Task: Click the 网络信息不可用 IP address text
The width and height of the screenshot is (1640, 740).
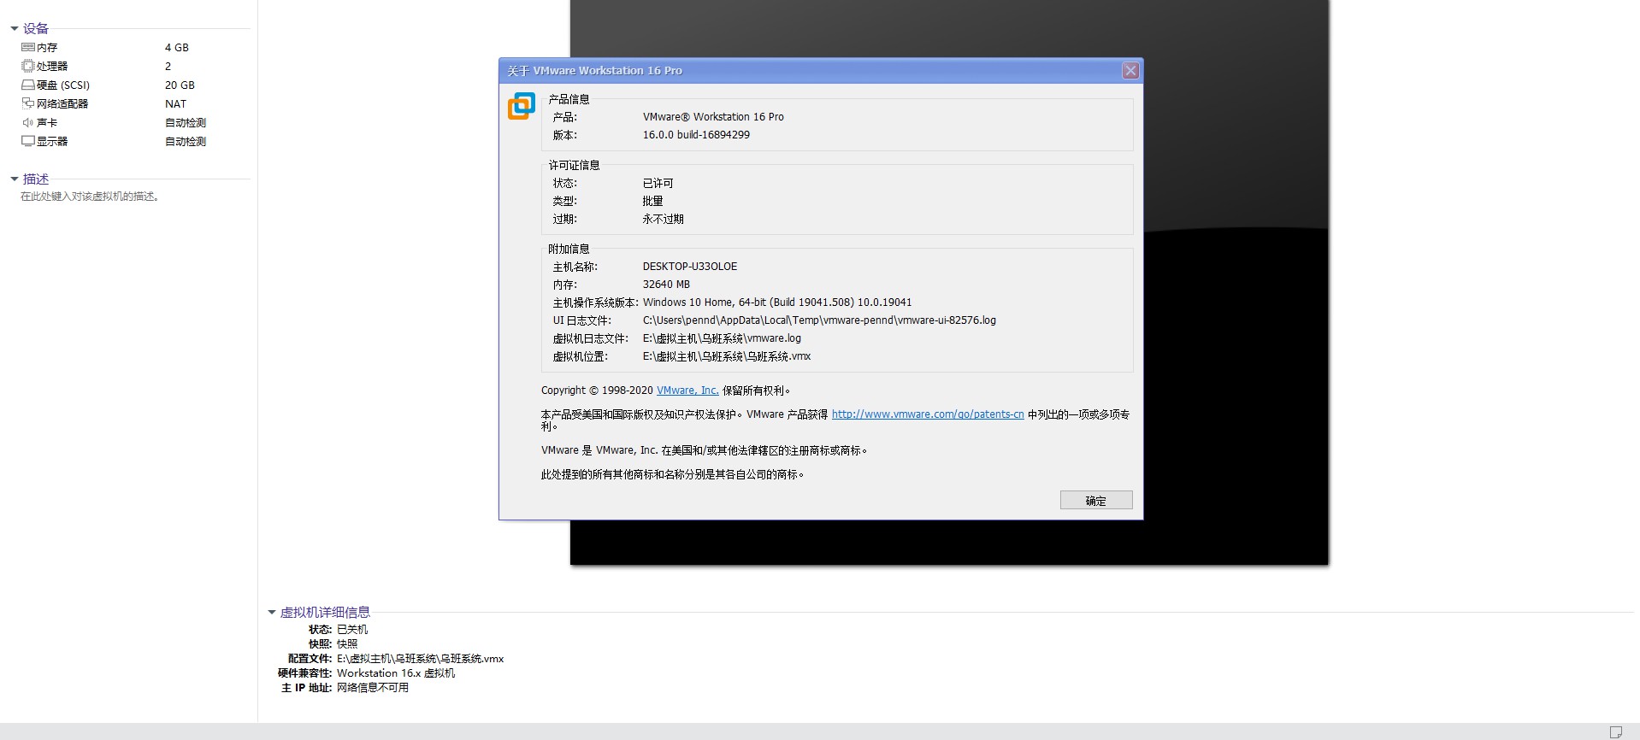Action: [x=373, y=688]
